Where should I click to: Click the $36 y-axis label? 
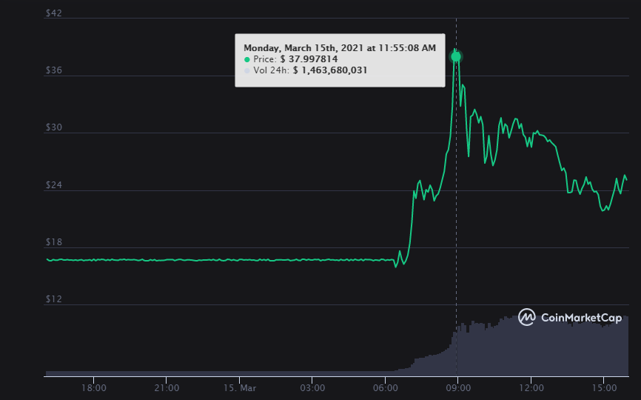(x=53, y=70)
